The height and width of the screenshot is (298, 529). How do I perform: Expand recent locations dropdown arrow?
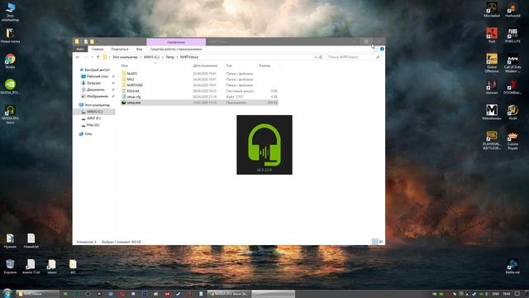click(x=92, y=57)
